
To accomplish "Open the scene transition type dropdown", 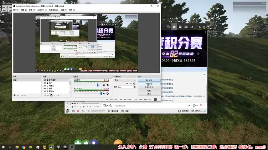I will click(x=125, y=80).
